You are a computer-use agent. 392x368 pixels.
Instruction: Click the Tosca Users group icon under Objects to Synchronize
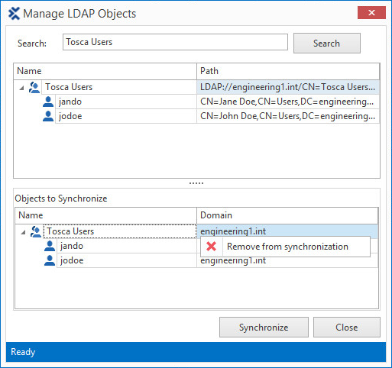tap(36, 231)
